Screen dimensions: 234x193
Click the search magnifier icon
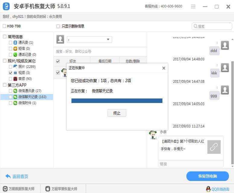pos(195,26)
